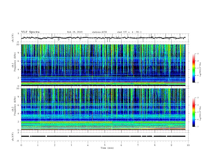
Task: Select the ch.2 "Frequency (kHz)" axis label
Action: (15, 106)
